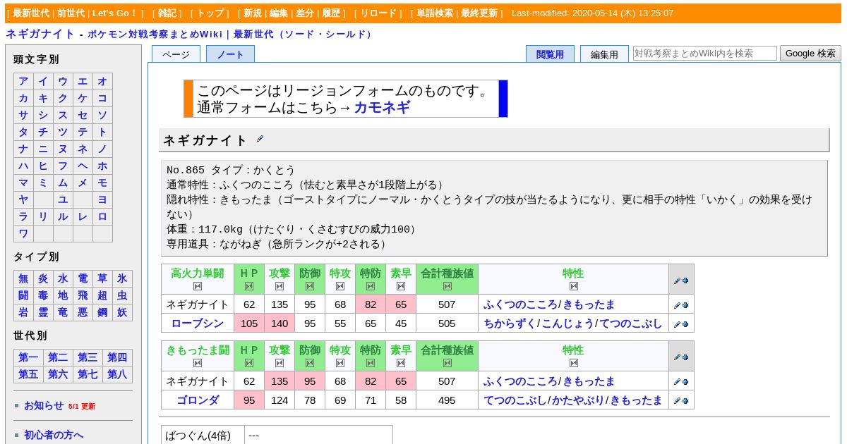The width and height of the screenshot is (847, 444).
Task: Select the 編集用 view tab
Action: [604, 54]
